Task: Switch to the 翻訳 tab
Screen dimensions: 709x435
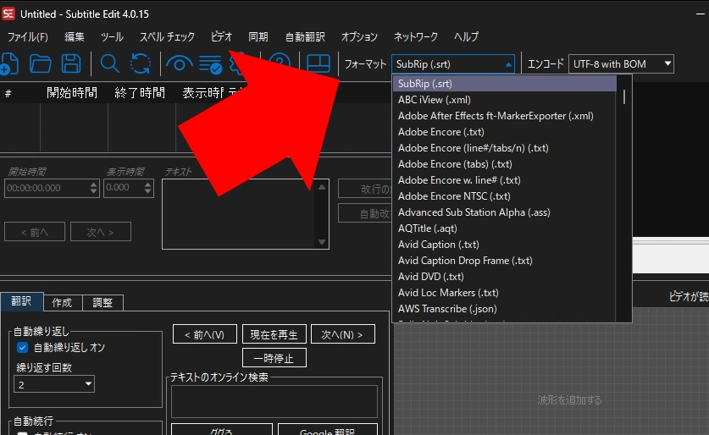Action: tap(22, 301)
